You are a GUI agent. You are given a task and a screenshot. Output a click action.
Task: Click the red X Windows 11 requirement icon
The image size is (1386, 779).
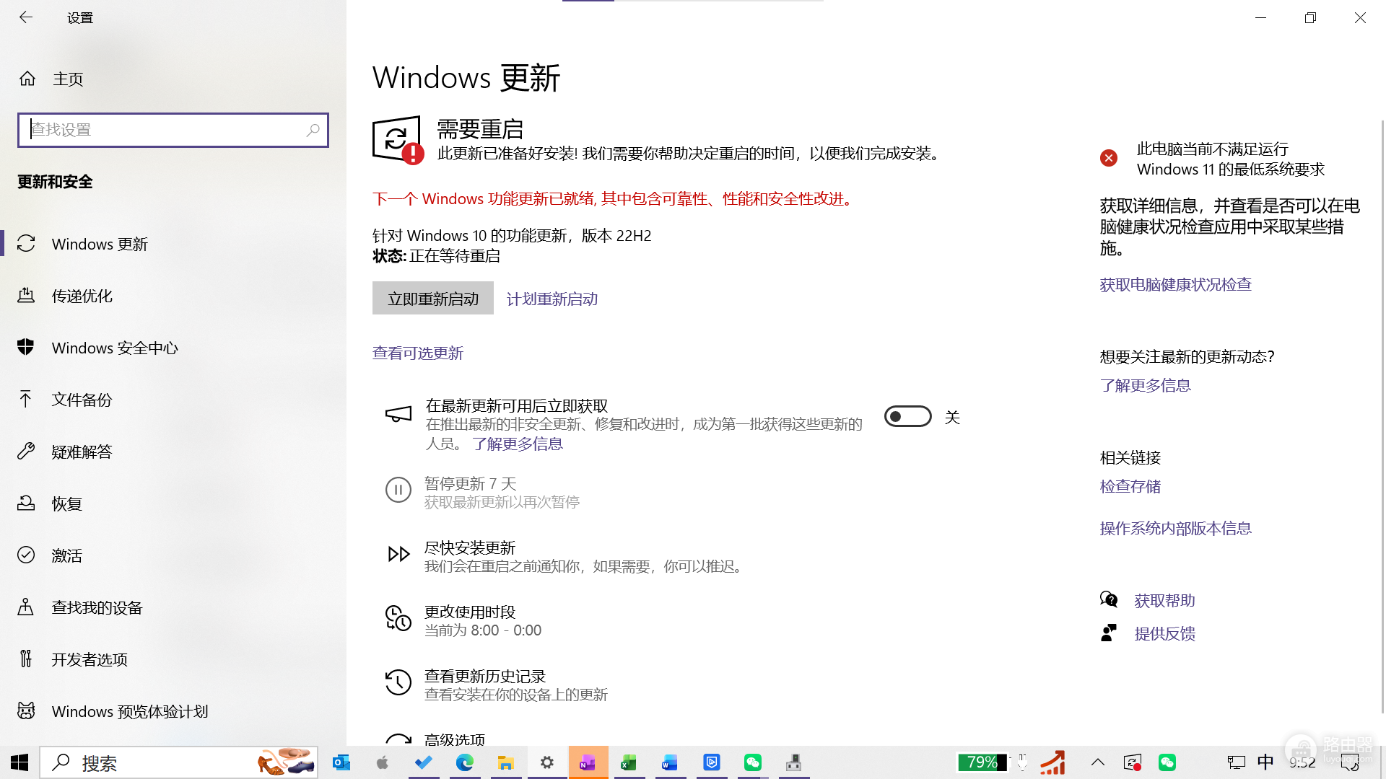pyautogui.click(x=1109, y=158)
